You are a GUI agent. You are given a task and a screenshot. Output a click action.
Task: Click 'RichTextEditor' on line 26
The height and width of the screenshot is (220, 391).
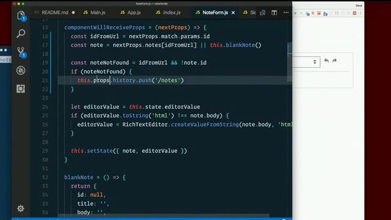(x=145, y=125)
